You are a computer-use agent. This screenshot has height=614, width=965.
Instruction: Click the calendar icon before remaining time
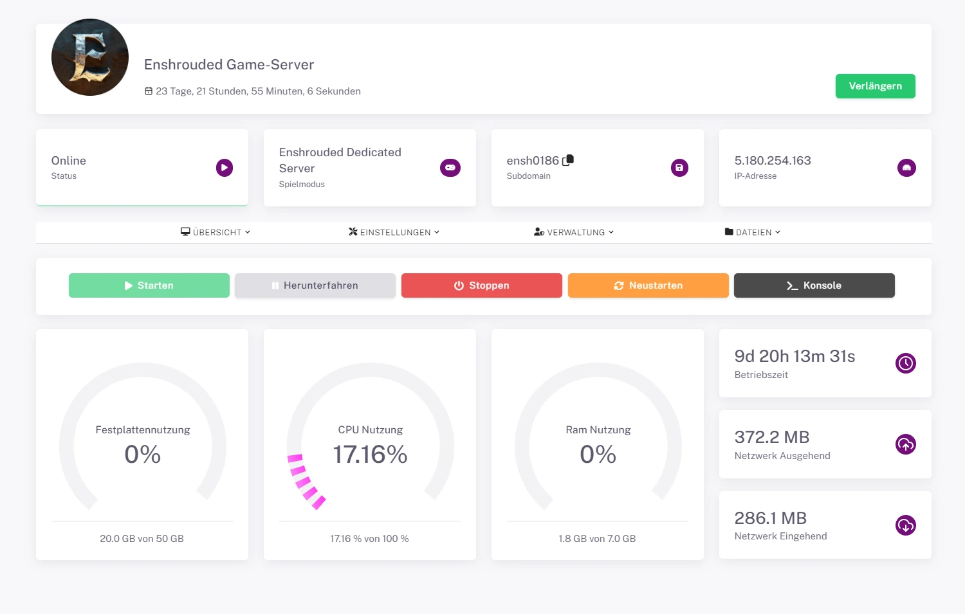pyautogui.click(x=149, y=91)
